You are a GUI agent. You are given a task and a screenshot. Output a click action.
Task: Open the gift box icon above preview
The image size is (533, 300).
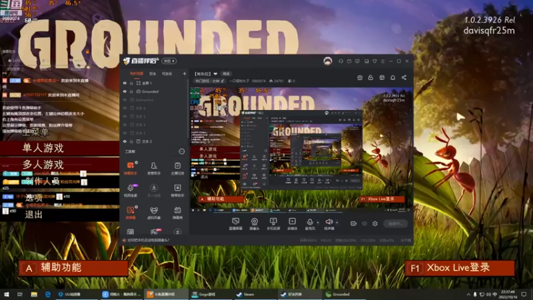point(360,77)
